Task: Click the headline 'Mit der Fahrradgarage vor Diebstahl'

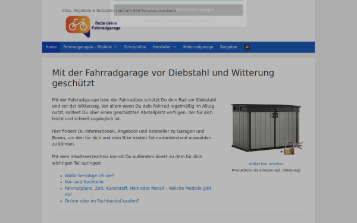Action: click(x=163, y=78)
